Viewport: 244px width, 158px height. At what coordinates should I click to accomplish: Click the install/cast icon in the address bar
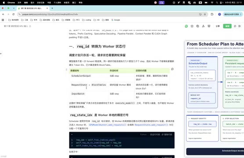click(200, 14)
